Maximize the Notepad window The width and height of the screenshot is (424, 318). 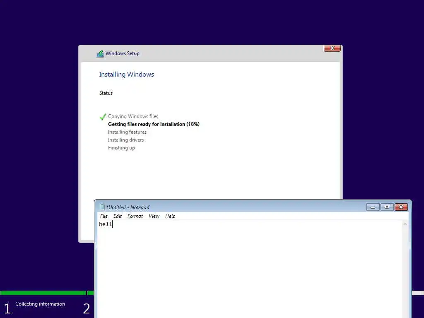point(387,207)
